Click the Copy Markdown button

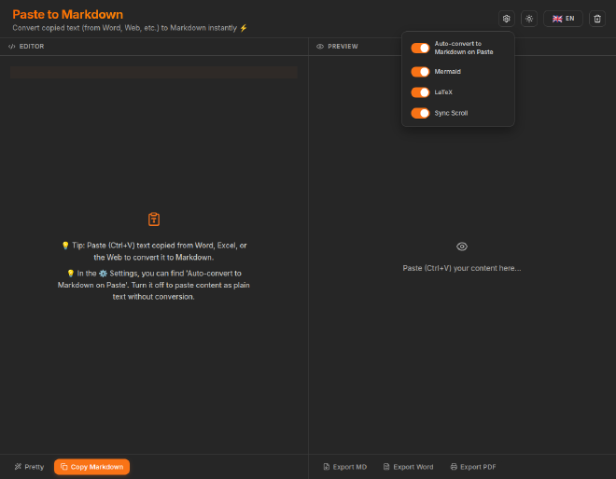pyautogui.click(x=91, y=467)
